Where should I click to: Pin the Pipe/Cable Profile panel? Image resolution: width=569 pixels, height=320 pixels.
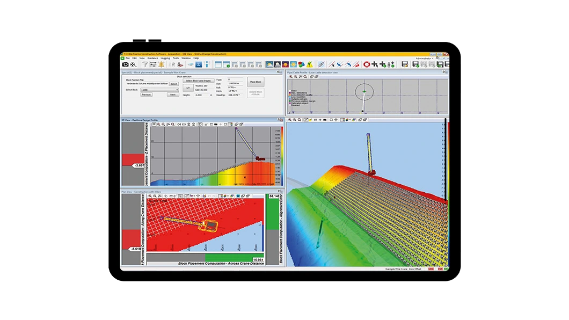(444, 72)
